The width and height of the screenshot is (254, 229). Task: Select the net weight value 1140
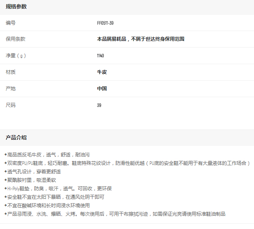101,56
